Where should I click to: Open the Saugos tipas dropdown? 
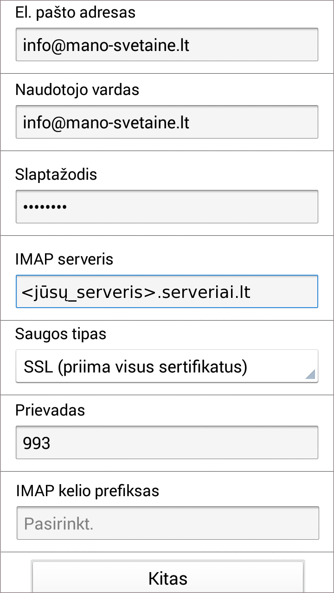coord(167,366)
